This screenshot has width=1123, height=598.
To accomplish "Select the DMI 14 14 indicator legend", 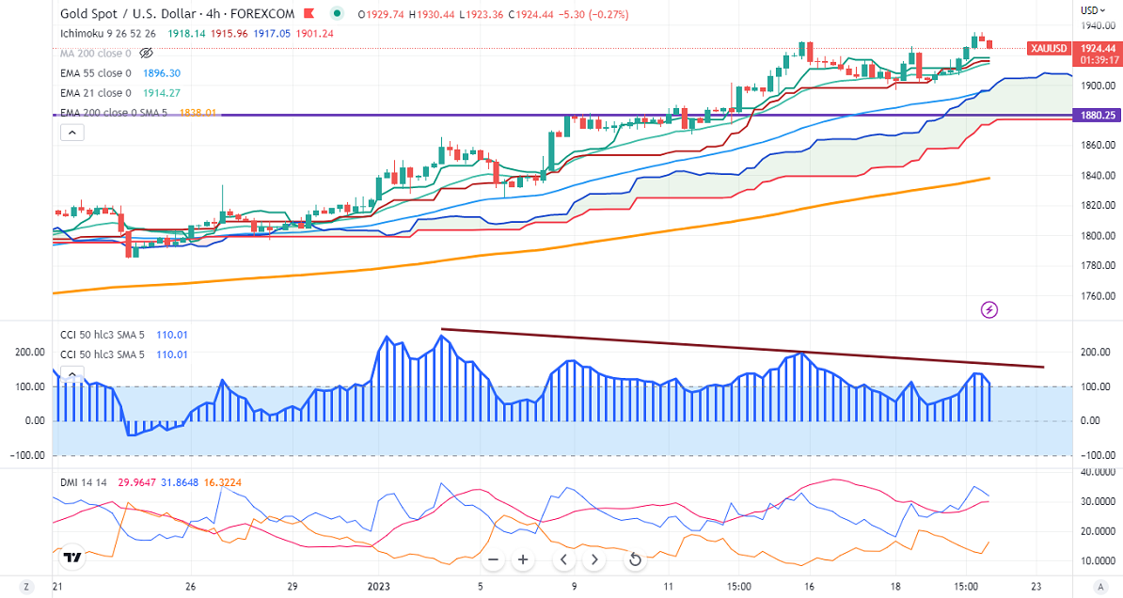I will point(83,481).
